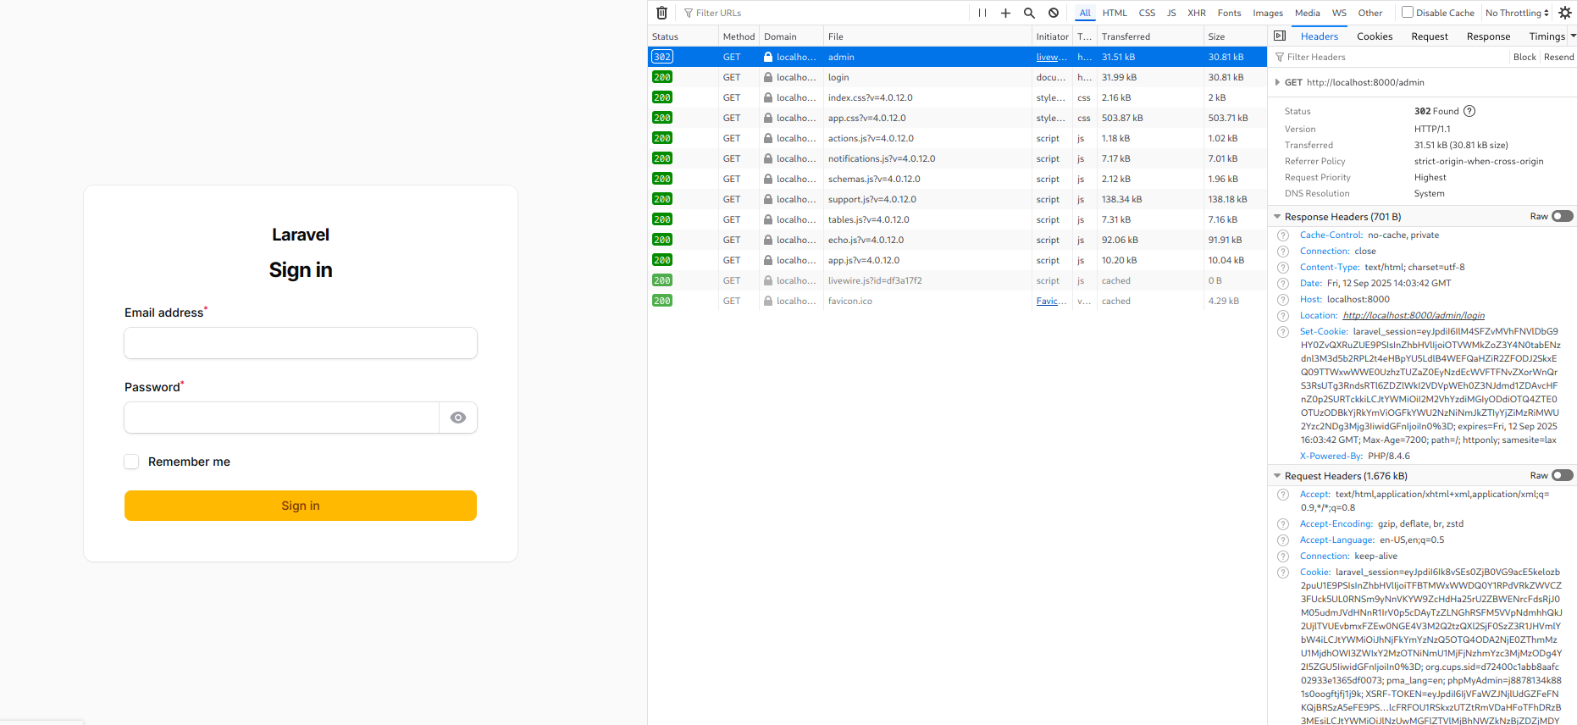Screen dimensions: 1577x725
Task: Open the request blocking icon in the toolbar
Action: [x=1054, y=13]
